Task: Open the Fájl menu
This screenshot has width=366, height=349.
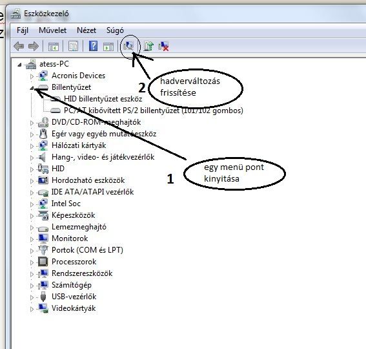Action: [x=23, y=30]
